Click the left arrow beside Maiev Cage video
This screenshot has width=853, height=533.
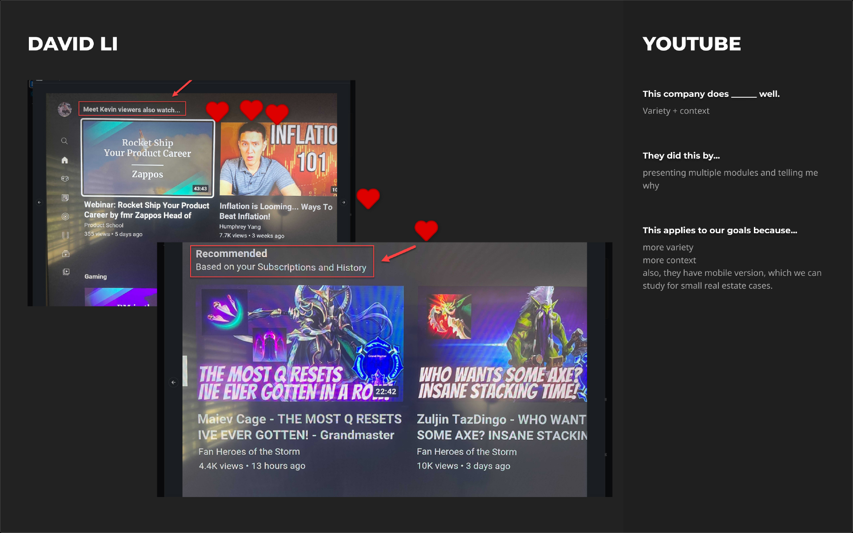[x=174, y=382]
